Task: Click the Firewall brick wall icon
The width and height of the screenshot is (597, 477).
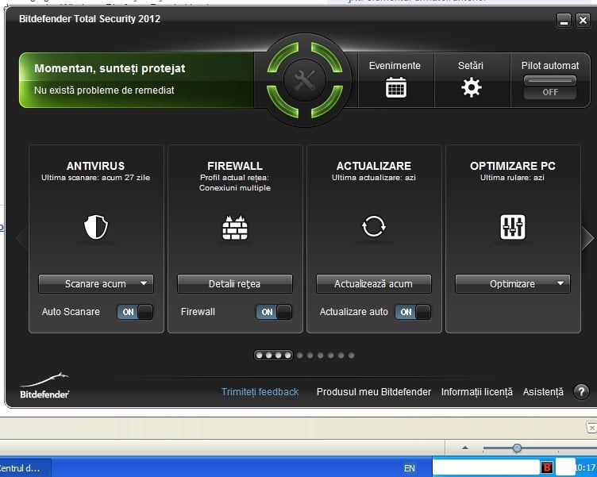Action: [x=235, y=228]
